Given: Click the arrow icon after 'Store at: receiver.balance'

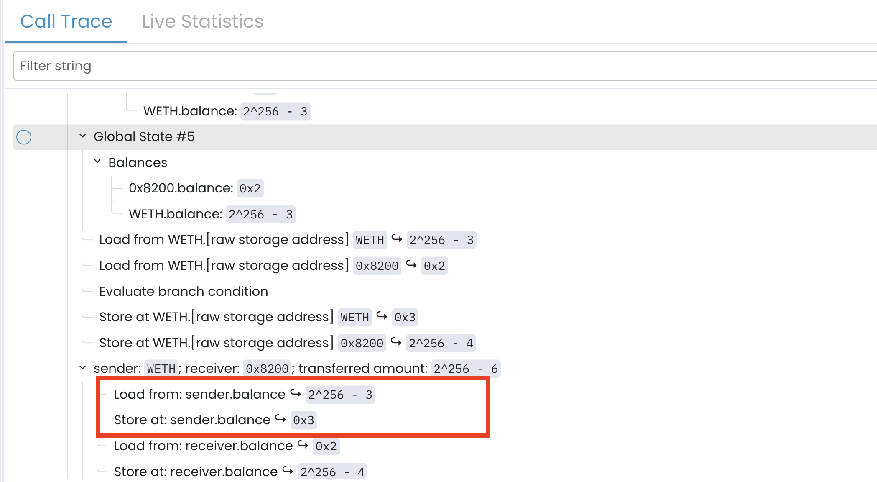Looking at the screenshot, I should (288, 471).
